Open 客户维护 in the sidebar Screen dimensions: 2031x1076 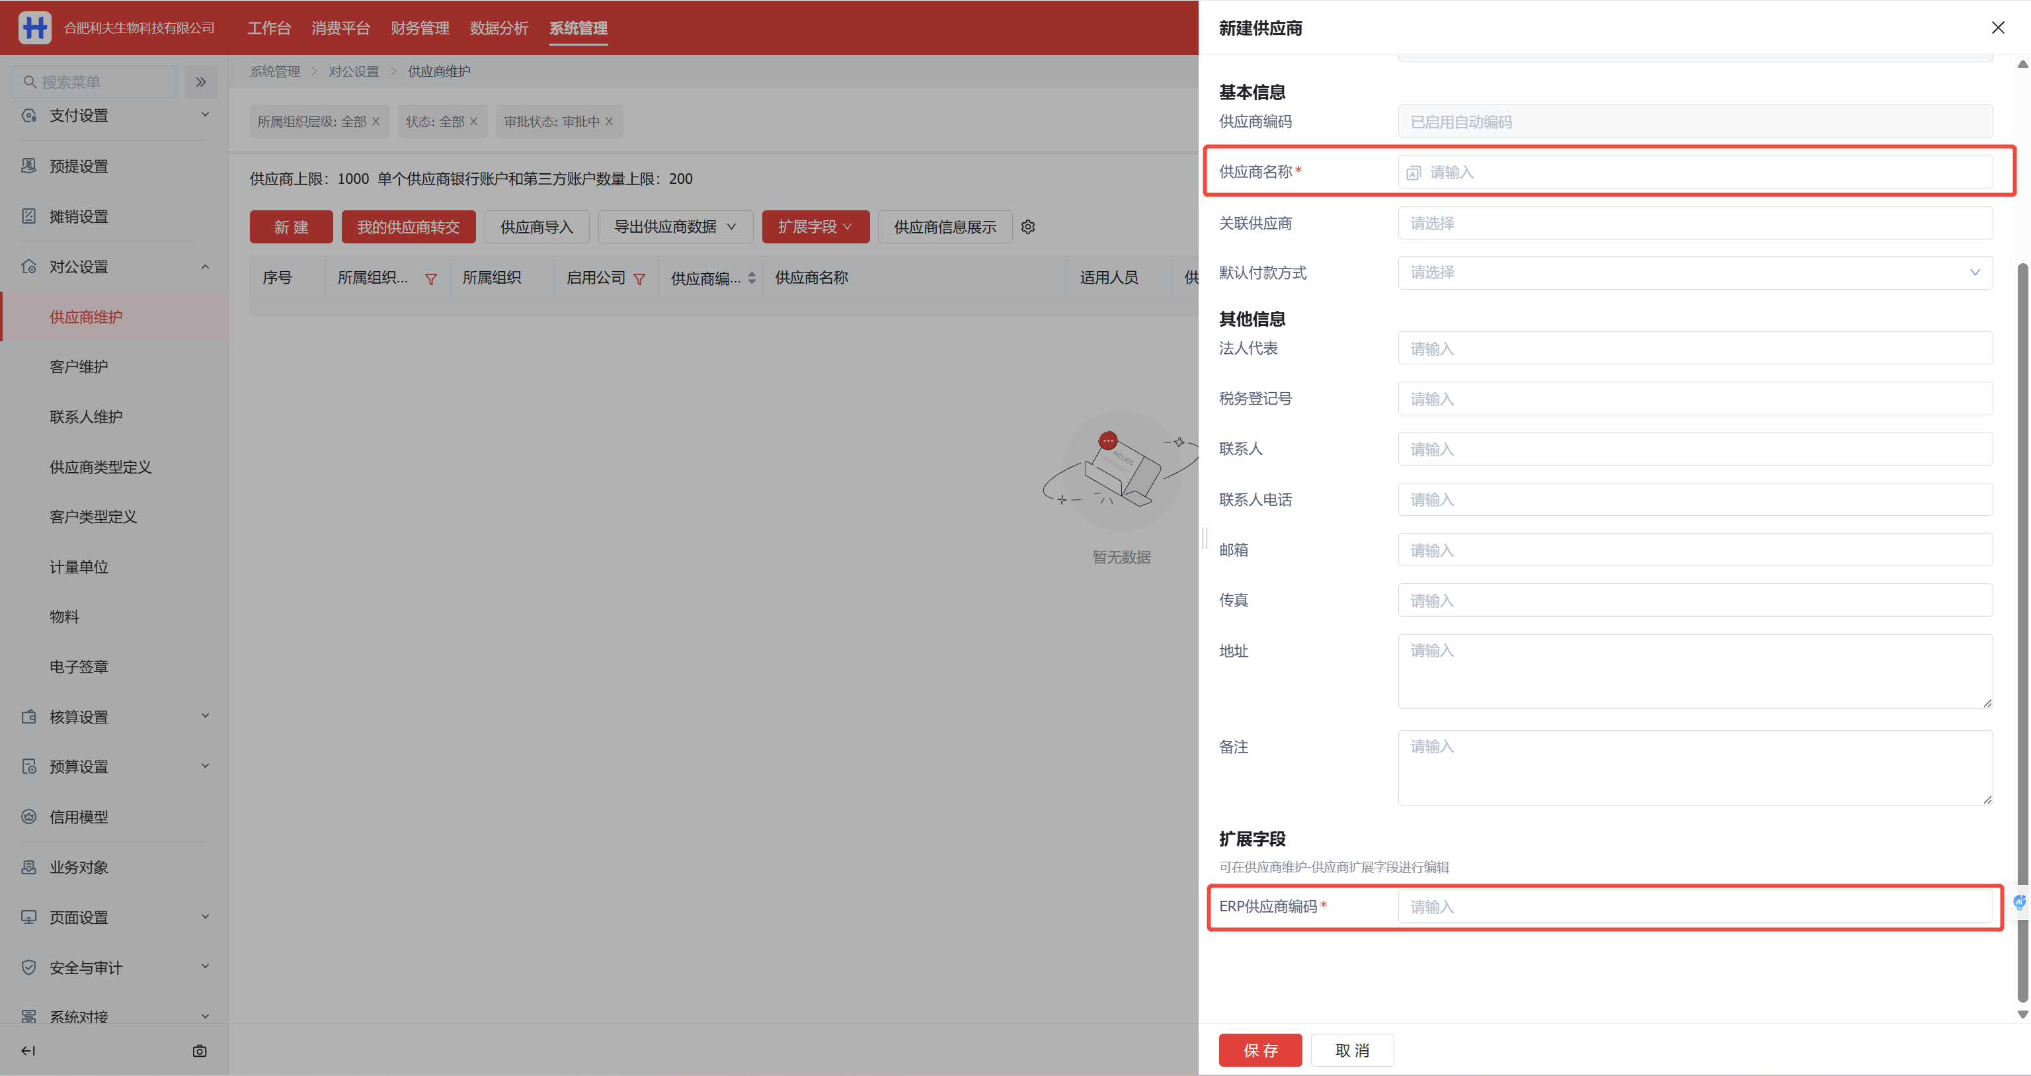point(79,367)
